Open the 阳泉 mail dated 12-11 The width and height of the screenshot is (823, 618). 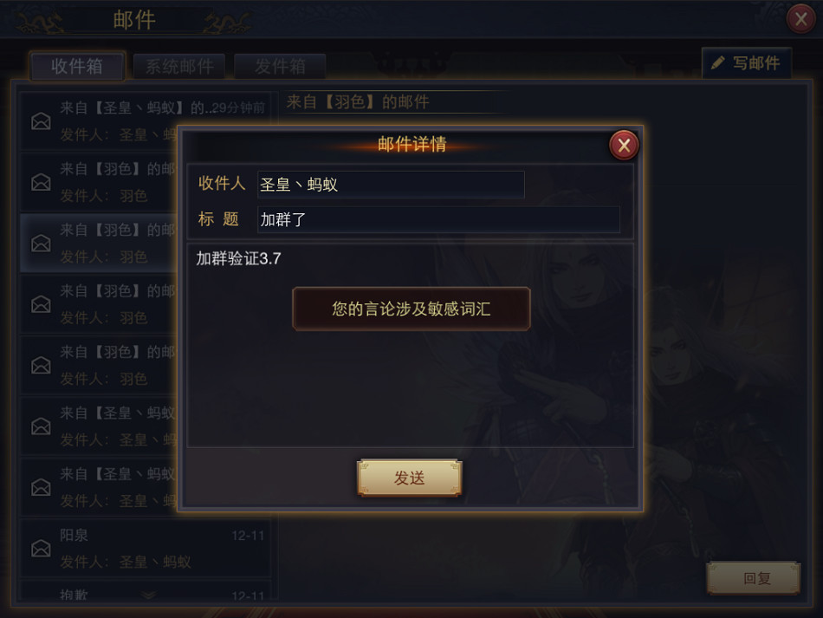click(146, 548)
